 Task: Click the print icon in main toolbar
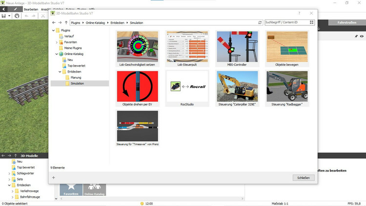point(17,16)
